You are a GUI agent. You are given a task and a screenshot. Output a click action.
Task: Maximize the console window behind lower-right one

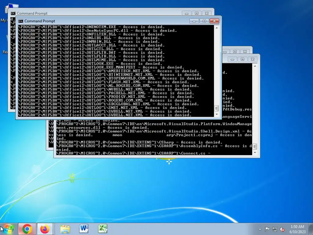coord(235,51)
